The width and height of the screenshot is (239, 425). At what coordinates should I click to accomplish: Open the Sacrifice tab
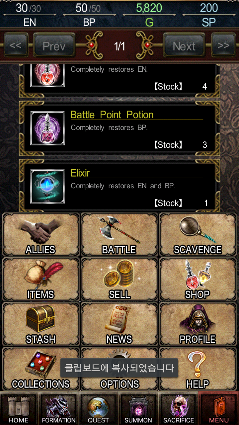[x=178, y=408]
